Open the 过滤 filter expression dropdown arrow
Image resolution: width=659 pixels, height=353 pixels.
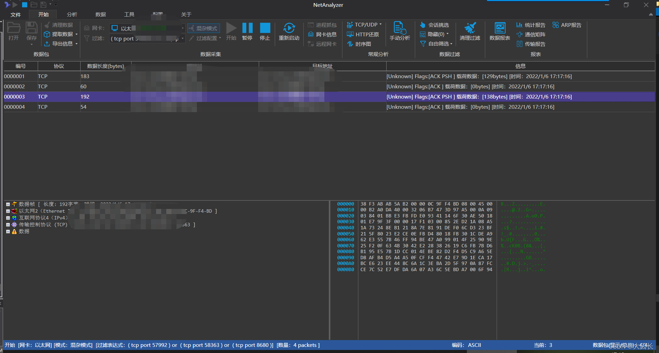coord(183,38)
